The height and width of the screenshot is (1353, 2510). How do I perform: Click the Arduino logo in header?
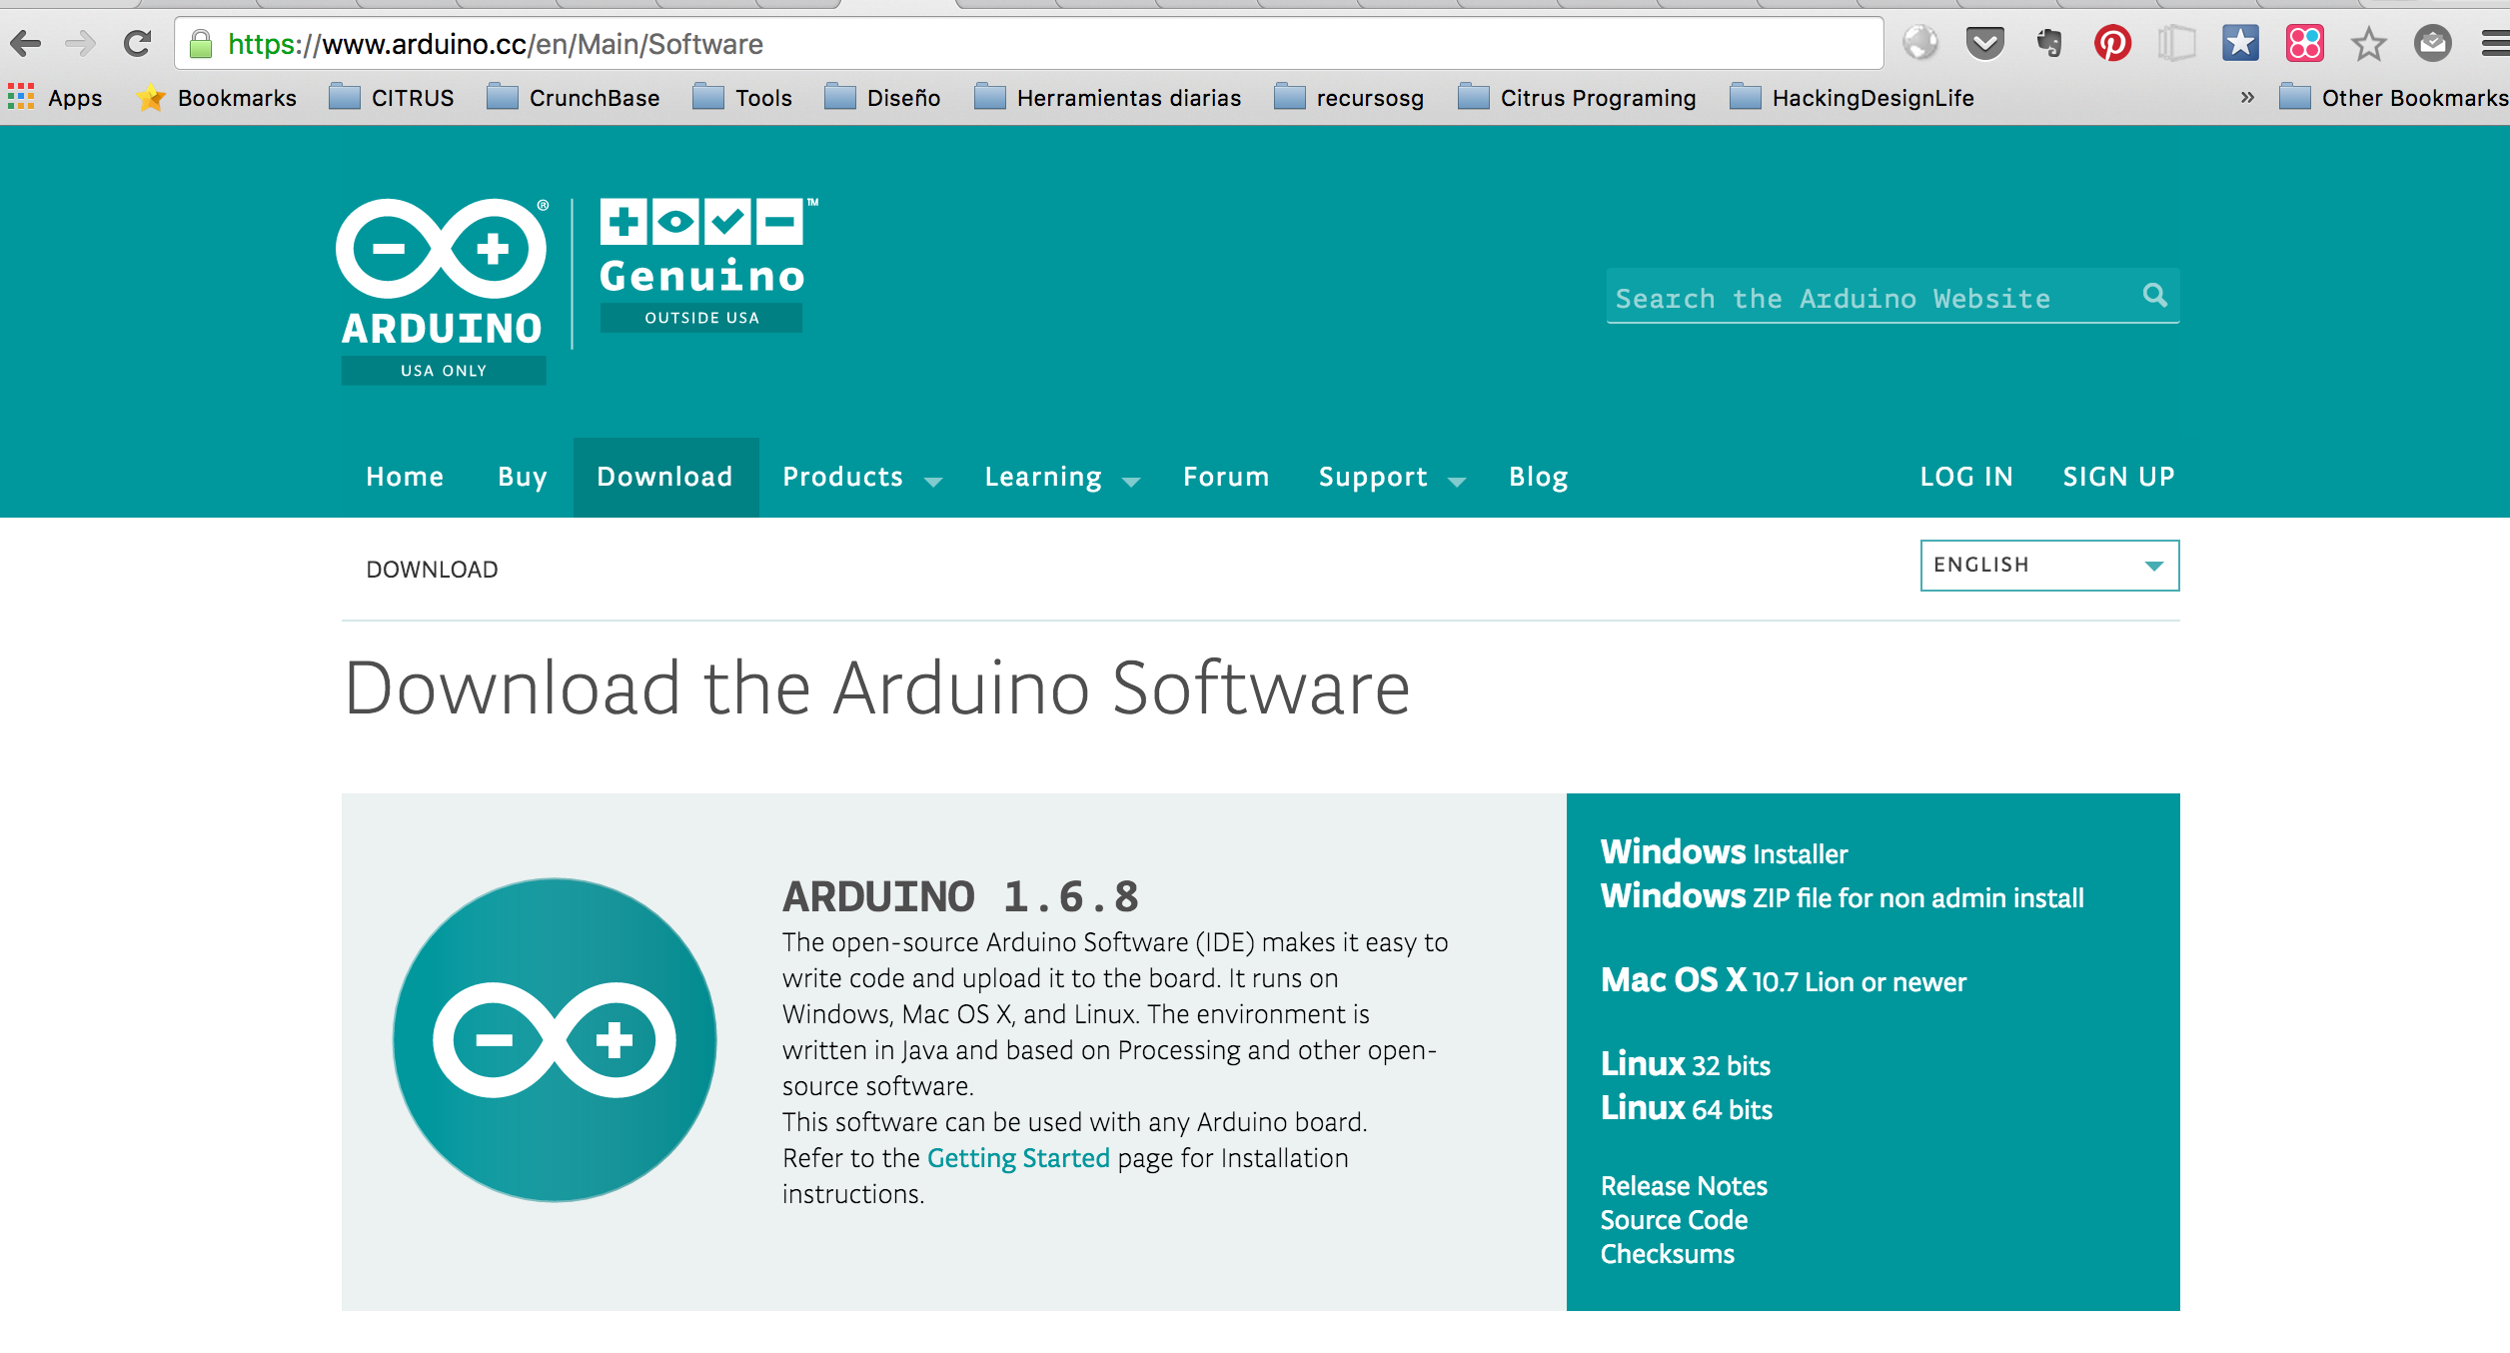(443, 290)
